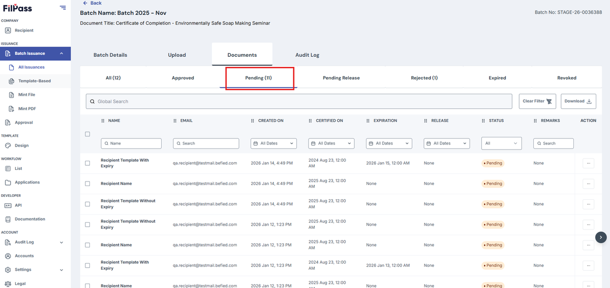Click the NAME column drag handle
Image resolution: width=610 pixels, height=288 pixels.
tap(103, 121)
